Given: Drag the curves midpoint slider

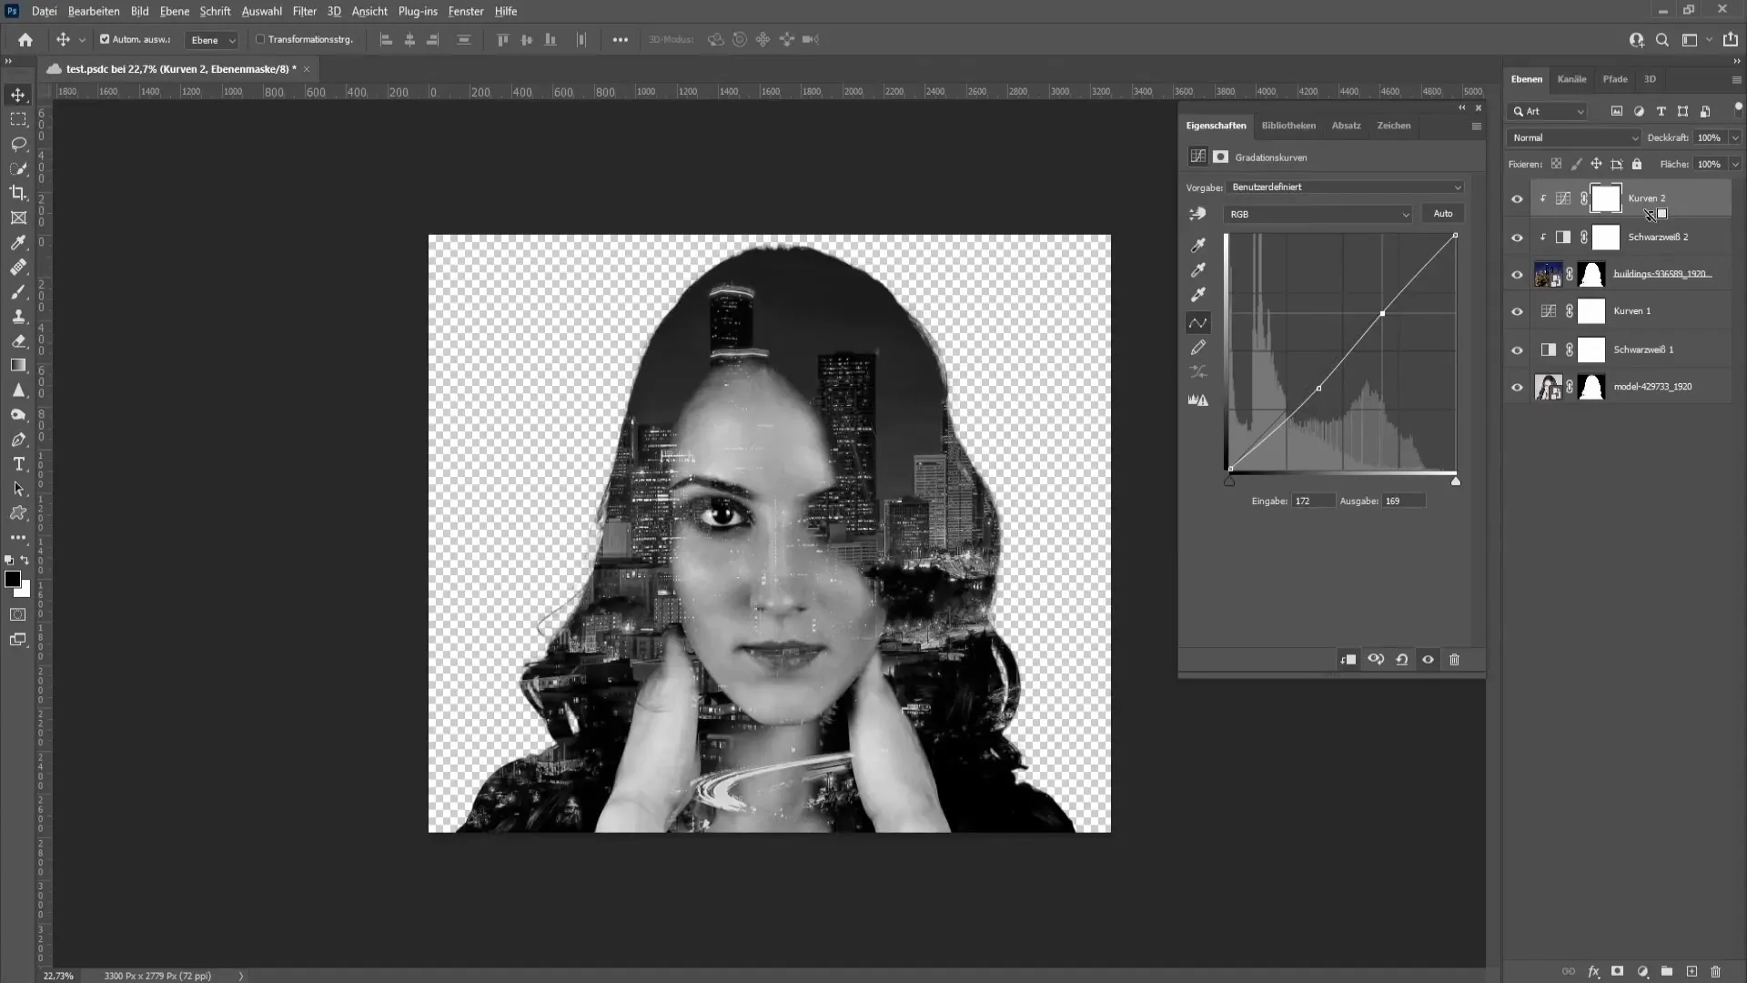Looking at the screenshot, I should [1318, 388].
